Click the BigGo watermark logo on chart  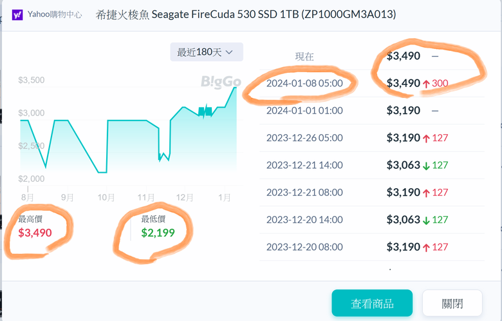(x=221, y=82)
